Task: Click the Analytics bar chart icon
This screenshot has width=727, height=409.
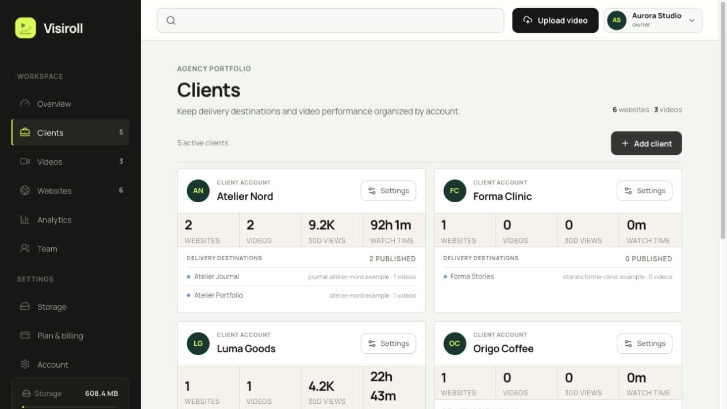Action: [x=25, y=219]
